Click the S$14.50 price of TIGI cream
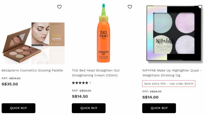 80,96
